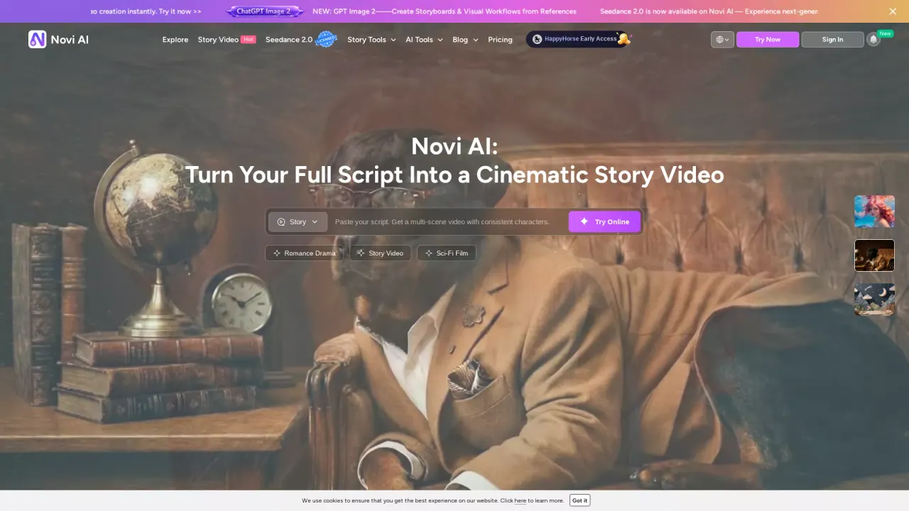This screenshot has height=511, width=909.
Task: Click the "here" link in cookie notice
Action: 521,501
